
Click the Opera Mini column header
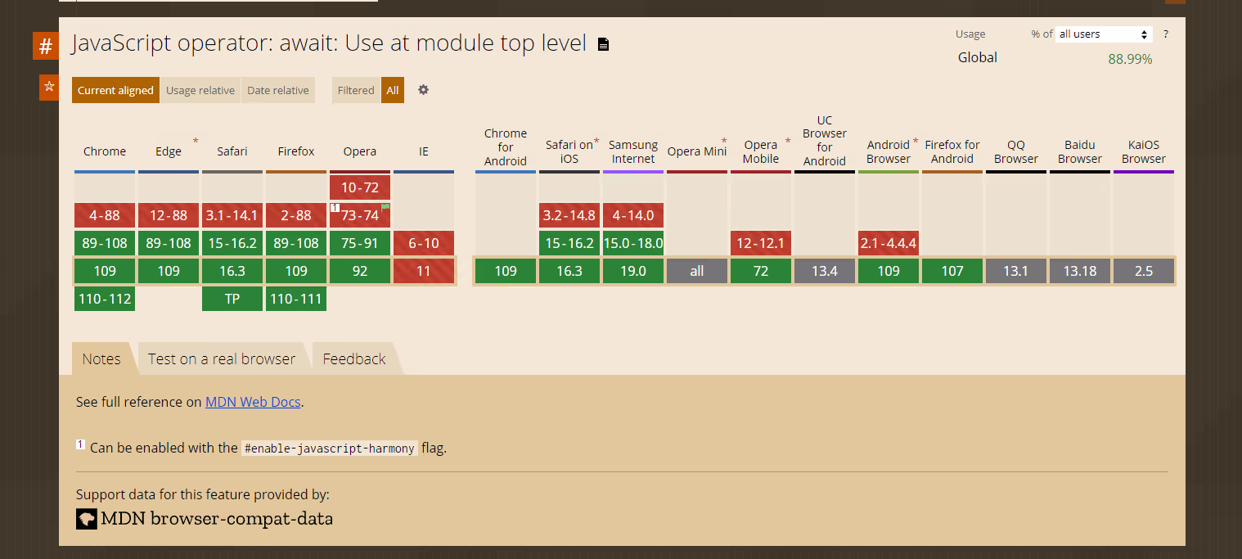coord(695,151)
